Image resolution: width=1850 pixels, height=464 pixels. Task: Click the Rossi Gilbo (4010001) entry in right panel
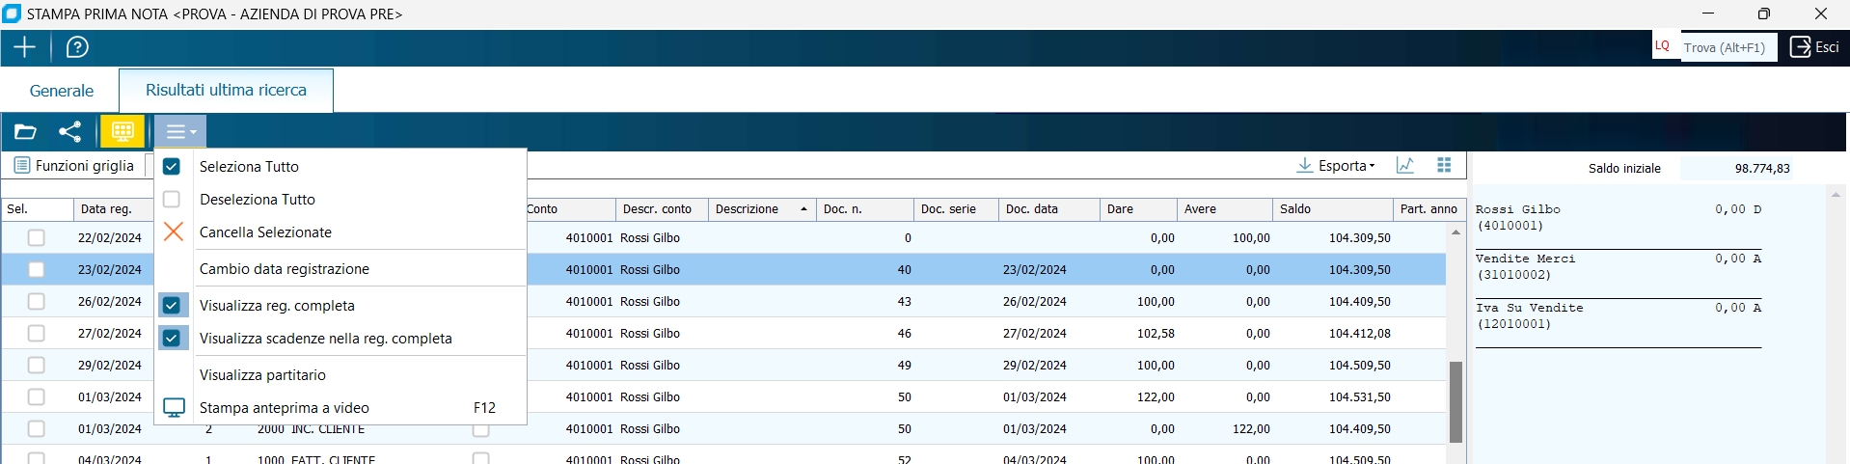[x=1619, y=217]
